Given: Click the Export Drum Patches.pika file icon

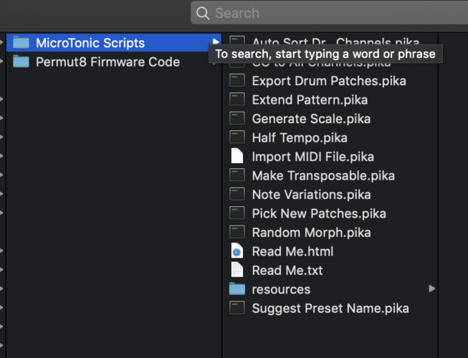Looking at the screenshot, I should pyautogui.click(x=237, y=80).
